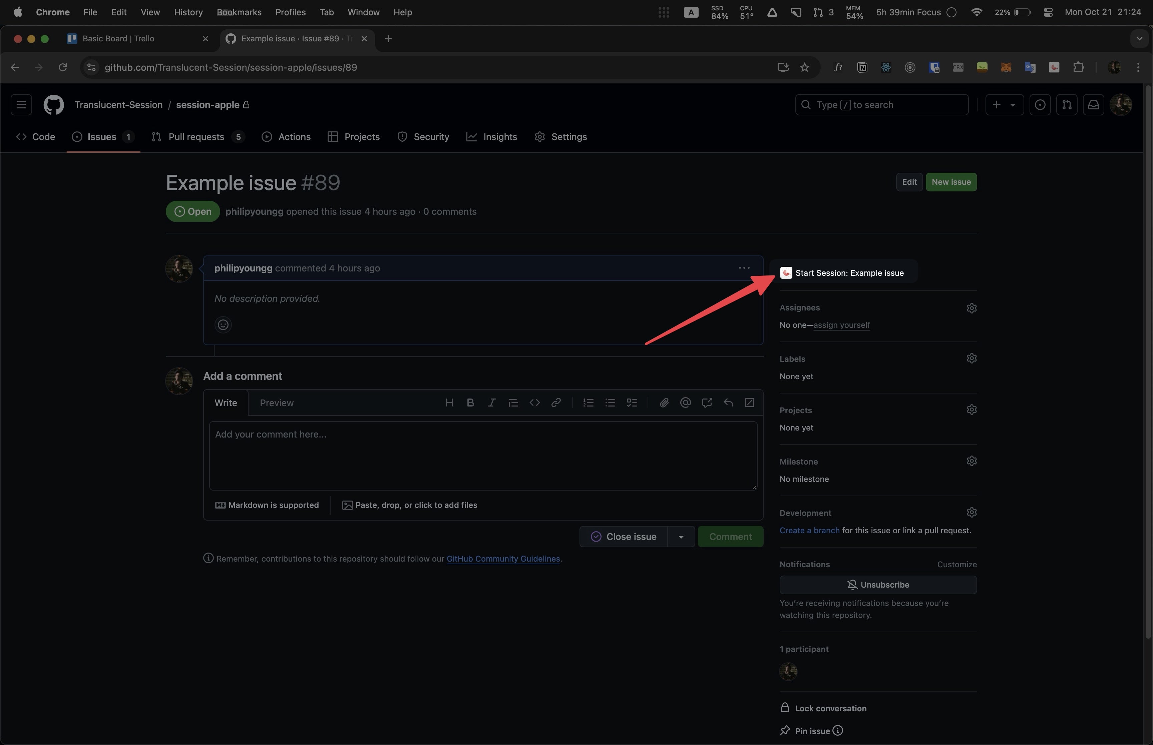This screenshot has width=1153, height=745.
Task: Open the Milestone settings gear
Action: (x=972, y=461)
